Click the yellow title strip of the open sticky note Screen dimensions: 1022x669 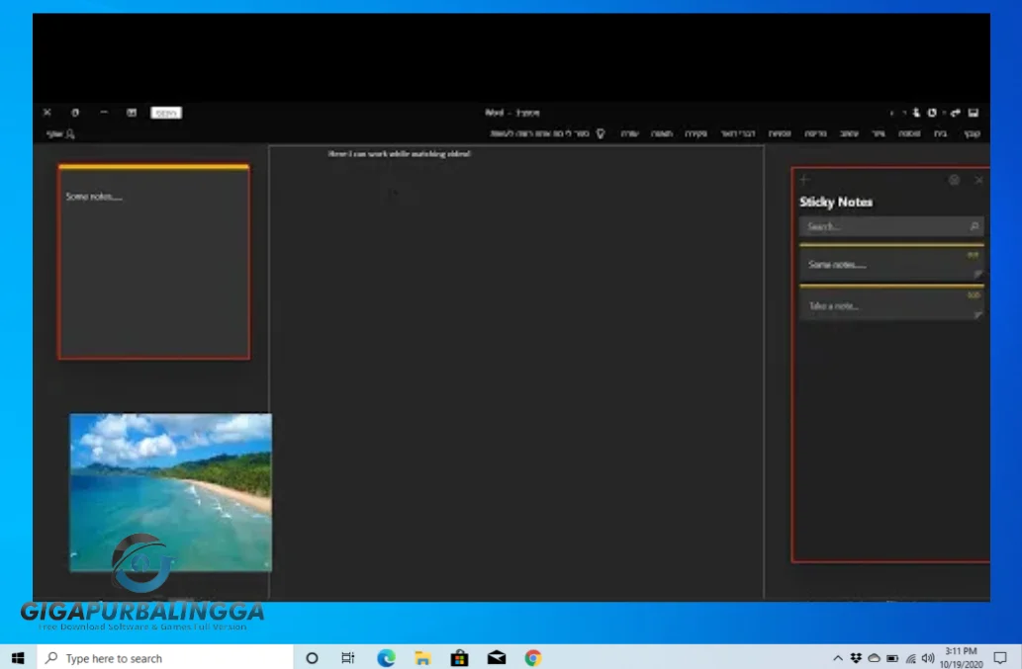pyautogui.click(x=153, y=167)
